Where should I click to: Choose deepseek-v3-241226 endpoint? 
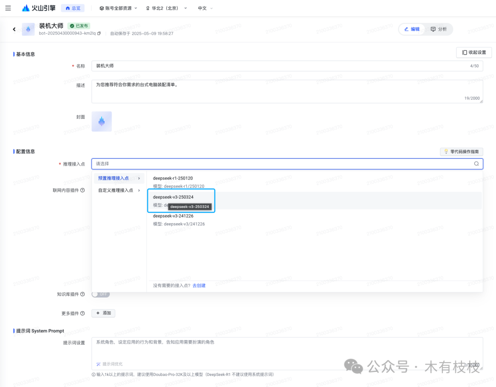(x=315, y=220)
